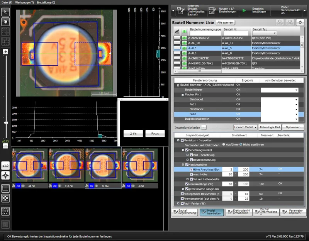This screenshot has width=309, height=241.
Task: Toggle the Fremdmaterial checkbox
Action: [x=183, y=199]
